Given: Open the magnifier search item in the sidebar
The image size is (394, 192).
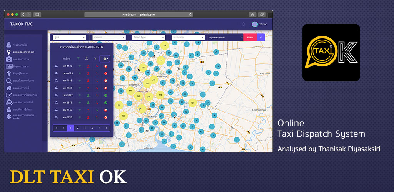Looking at the screenshot, I should pyautogui.click(x=9, y=81).
